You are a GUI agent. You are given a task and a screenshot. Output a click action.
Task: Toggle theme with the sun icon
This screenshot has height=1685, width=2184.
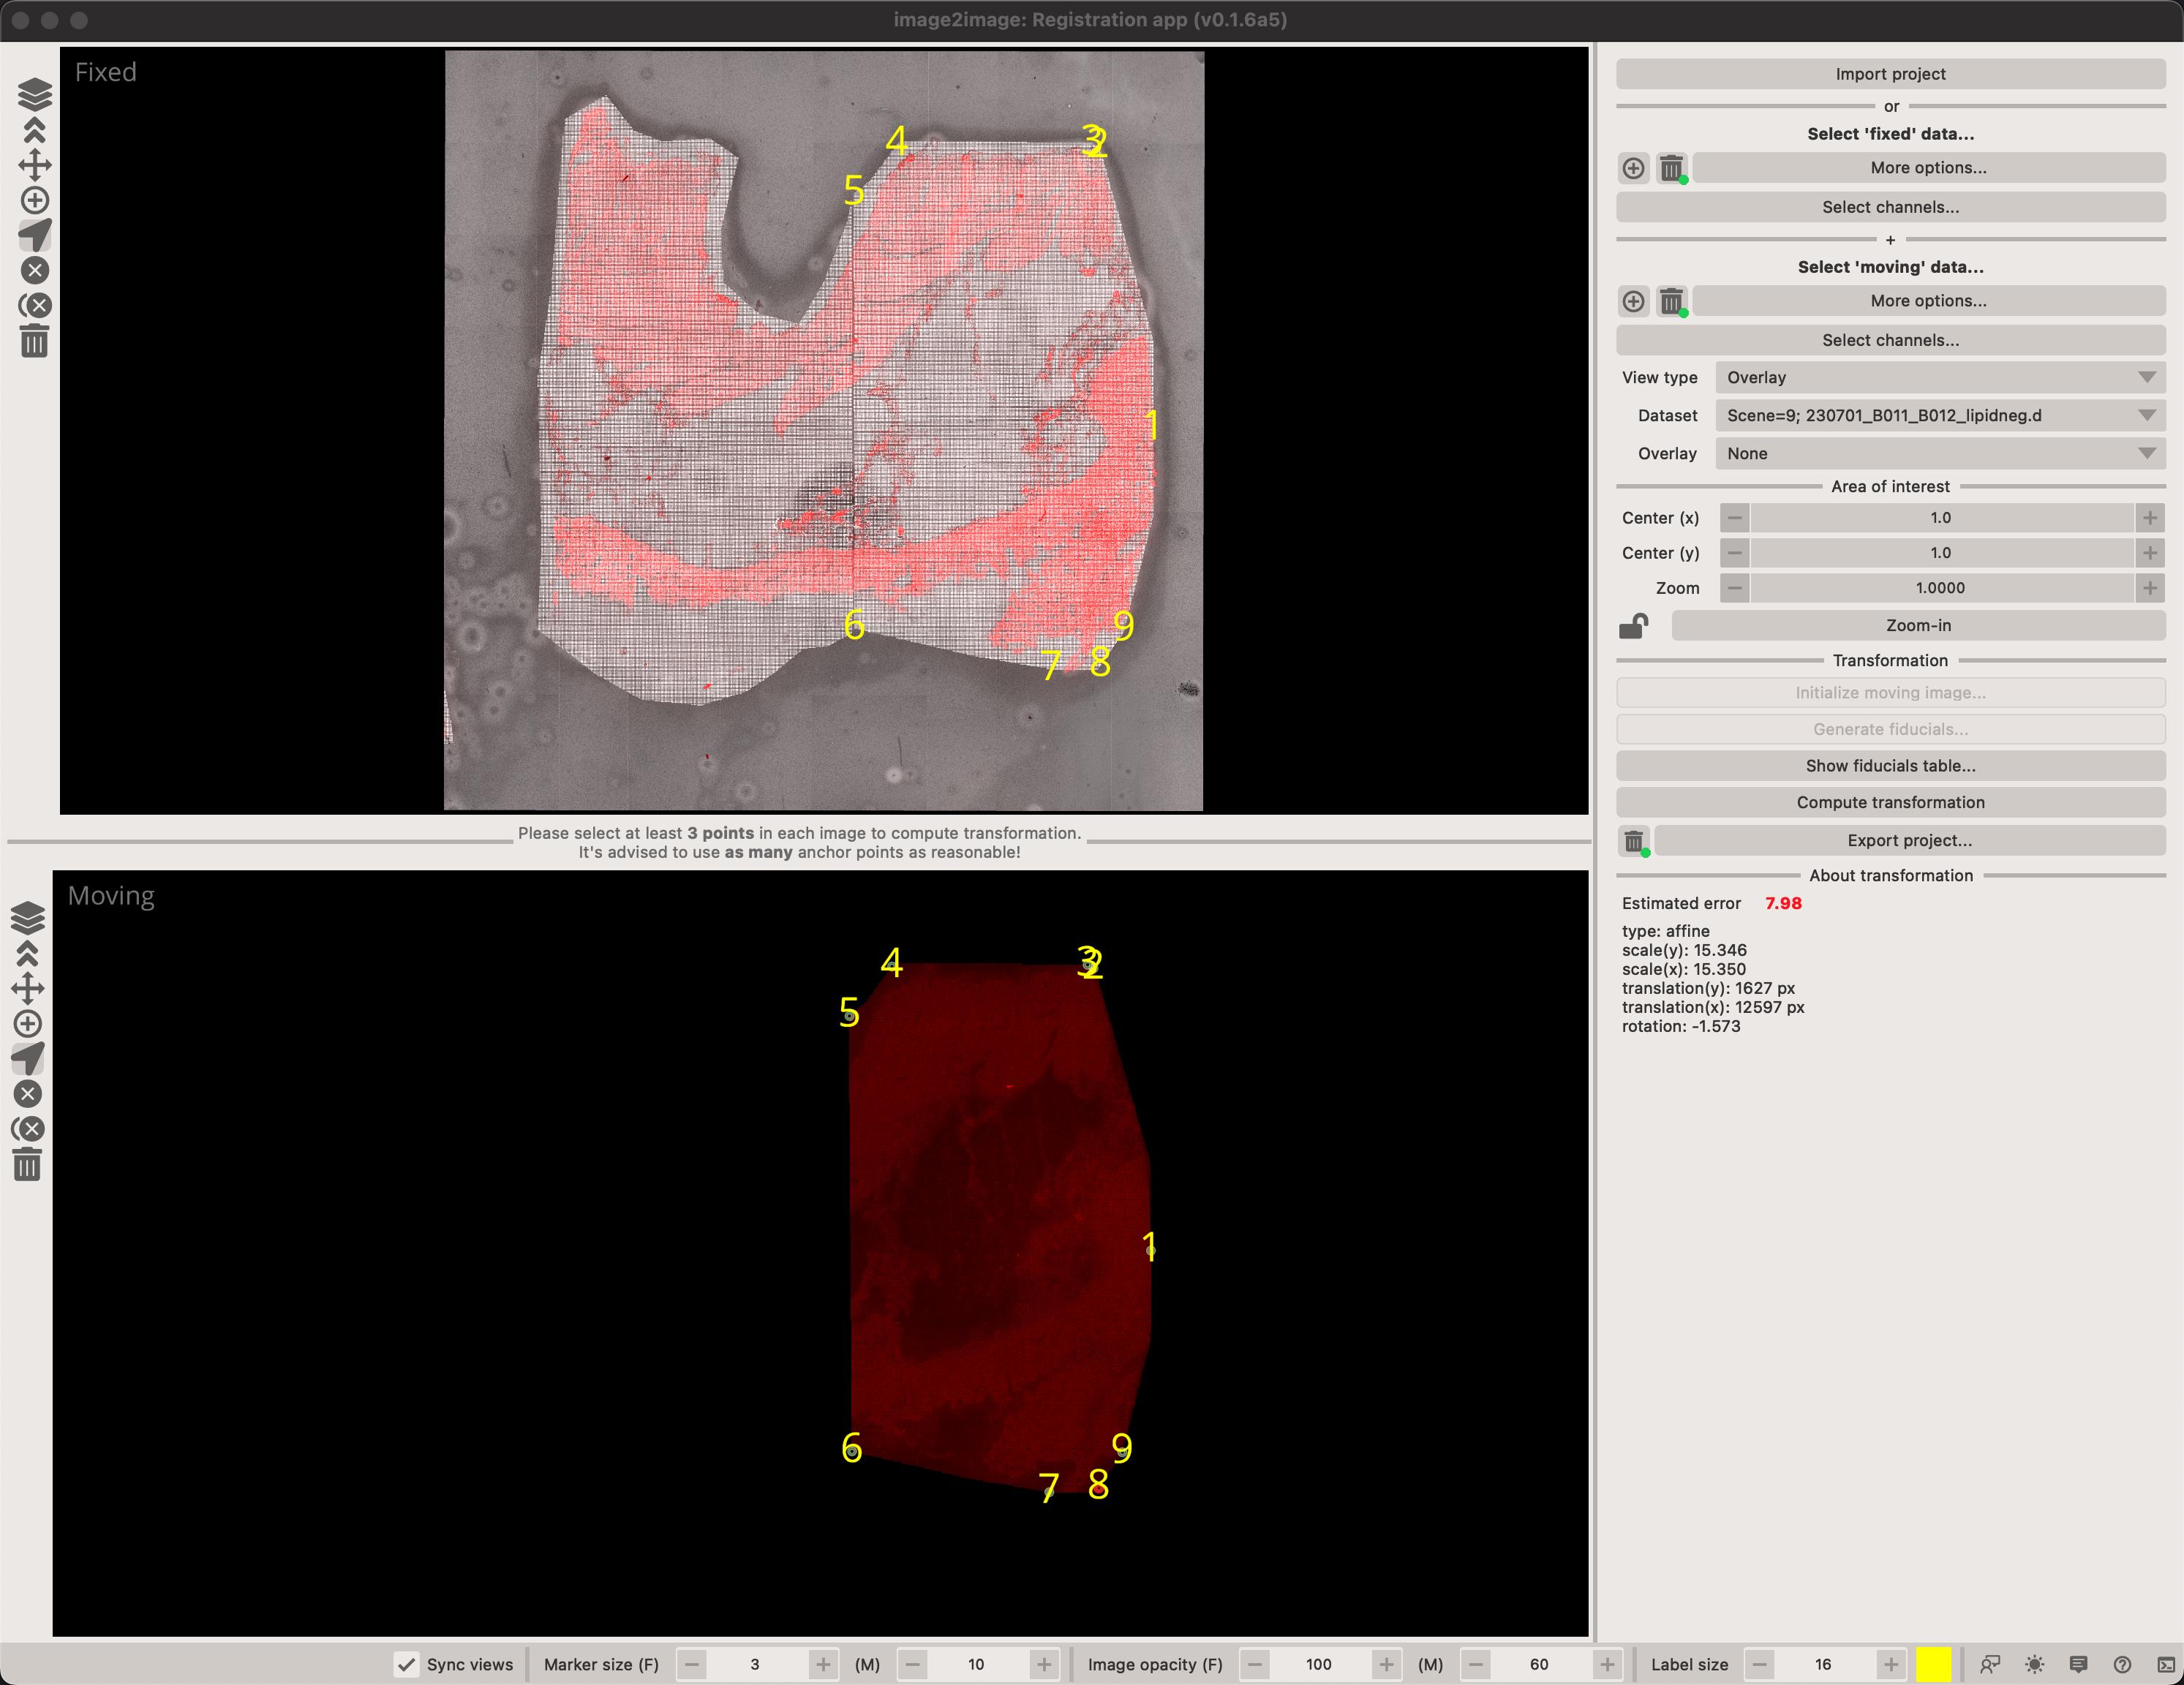[2034, 1664]
